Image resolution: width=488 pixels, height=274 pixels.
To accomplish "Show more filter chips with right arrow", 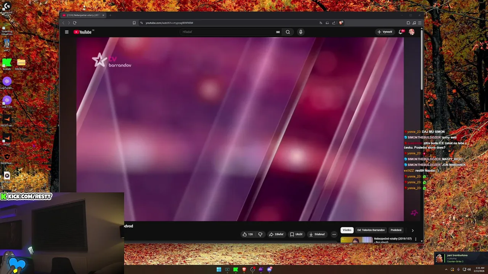I will [413, 230].
